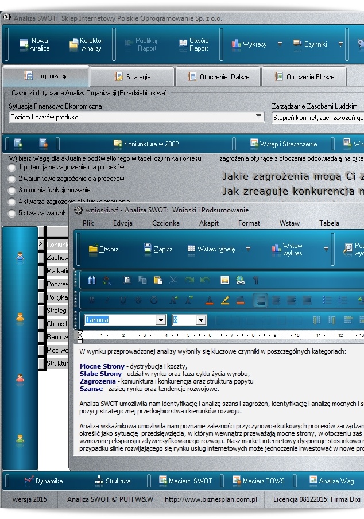Click the paste clipboard icon
This screenshot has width=364, height=519.
(x=158, y=280)
